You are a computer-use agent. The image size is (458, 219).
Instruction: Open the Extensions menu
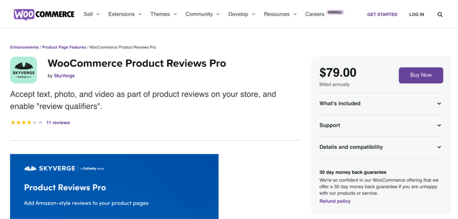pyautogui.click(x=125, y=14)
